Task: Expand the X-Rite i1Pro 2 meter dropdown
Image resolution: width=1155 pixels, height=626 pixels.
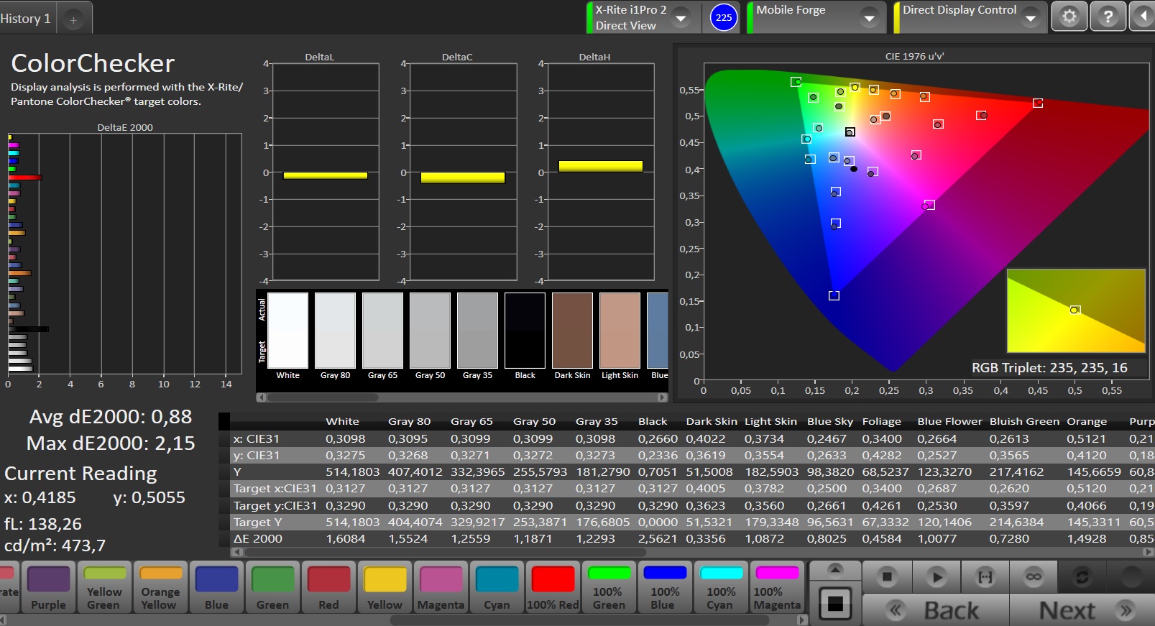Action: click(681, 17)
